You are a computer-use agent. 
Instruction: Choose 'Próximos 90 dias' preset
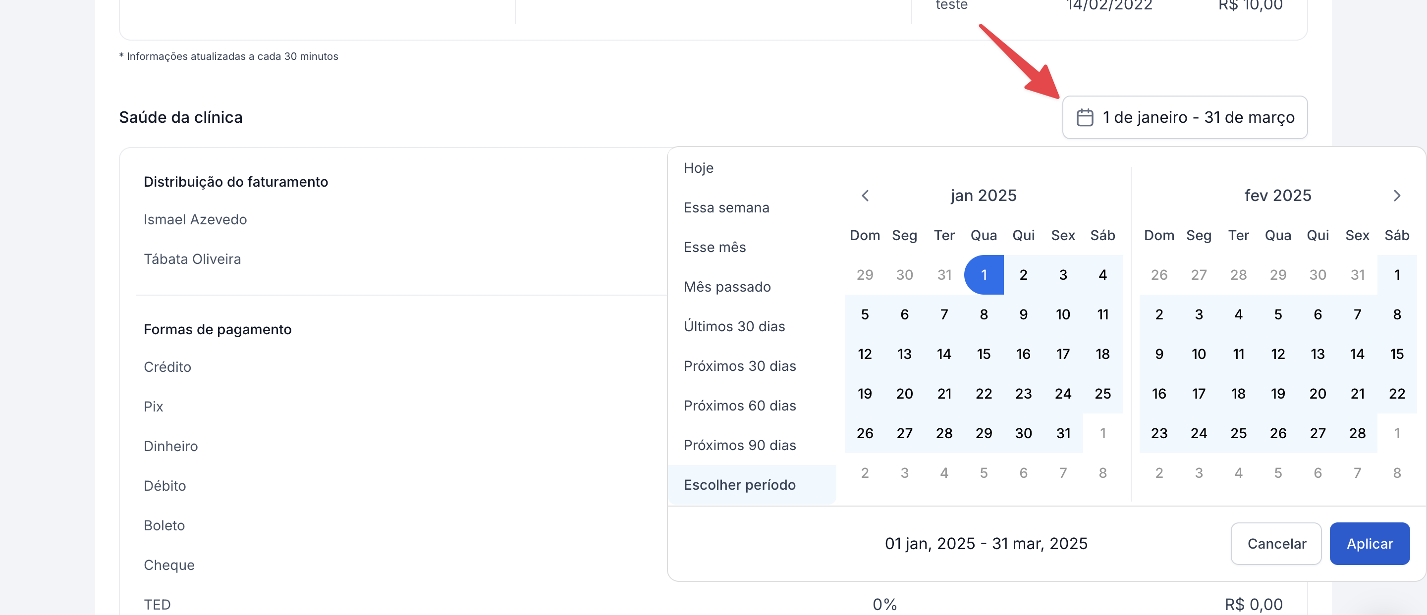click(x=740, y=445)
